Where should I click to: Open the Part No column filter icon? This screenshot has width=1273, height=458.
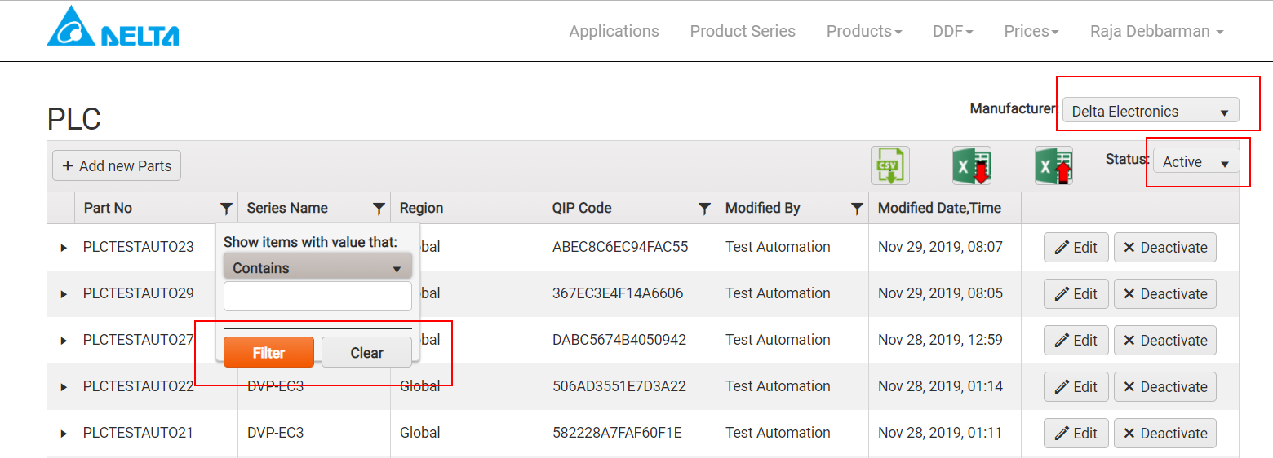coord(226,209)
